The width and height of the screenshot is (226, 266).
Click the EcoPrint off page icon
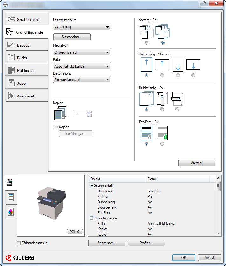pyautogui.click(x=147, y=133)
